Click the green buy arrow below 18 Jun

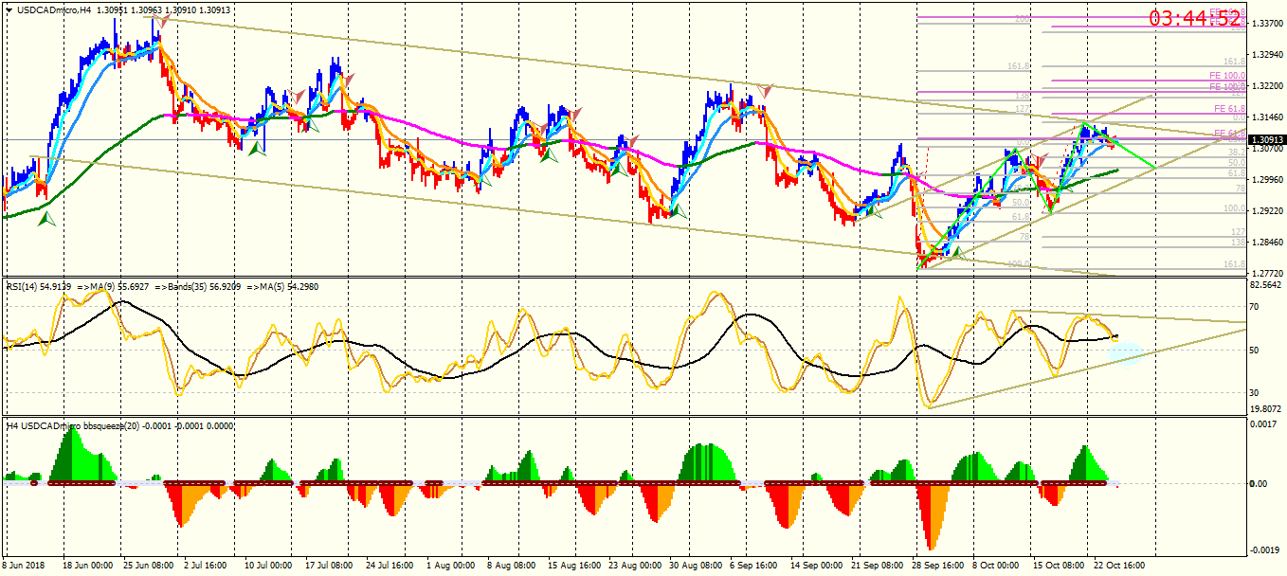point(45,219)
